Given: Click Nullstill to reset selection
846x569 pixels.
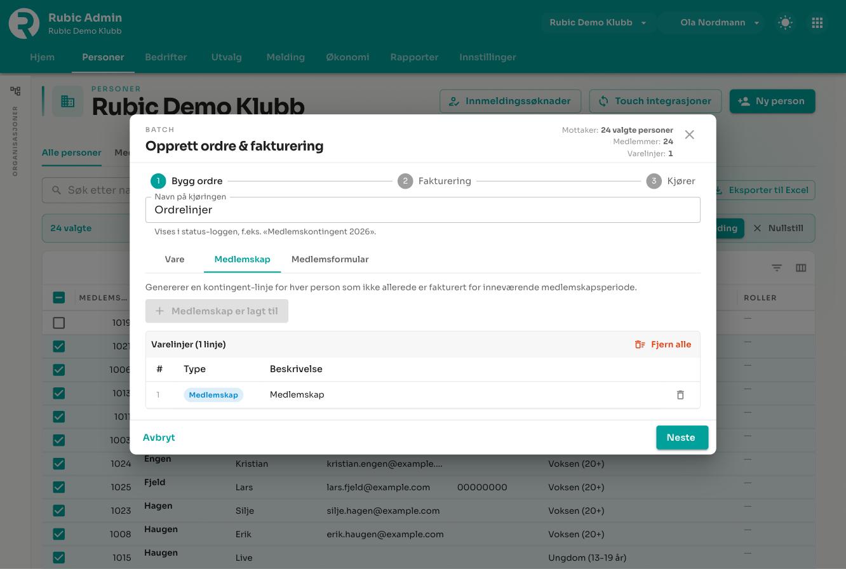Looking at the screenshot, I should [779, 228].
